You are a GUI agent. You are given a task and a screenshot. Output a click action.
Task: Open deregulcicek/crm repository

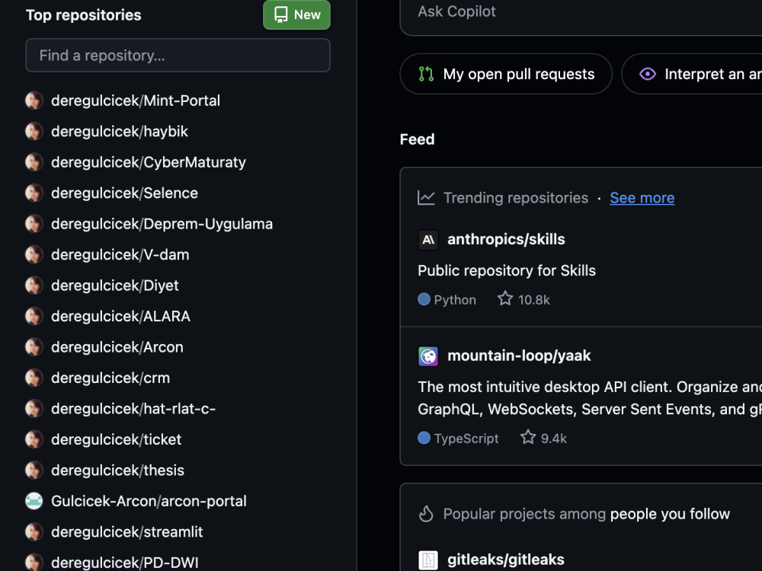pyautogui.click(x=110, y=378)
